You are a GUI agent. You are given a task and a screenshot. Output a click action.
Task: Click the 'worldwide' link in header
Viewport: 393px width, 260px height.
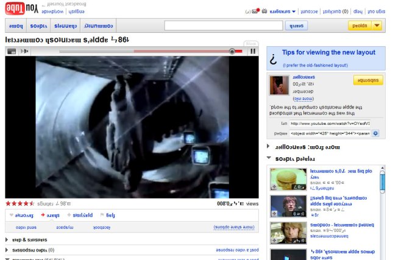tap(52, 12)
